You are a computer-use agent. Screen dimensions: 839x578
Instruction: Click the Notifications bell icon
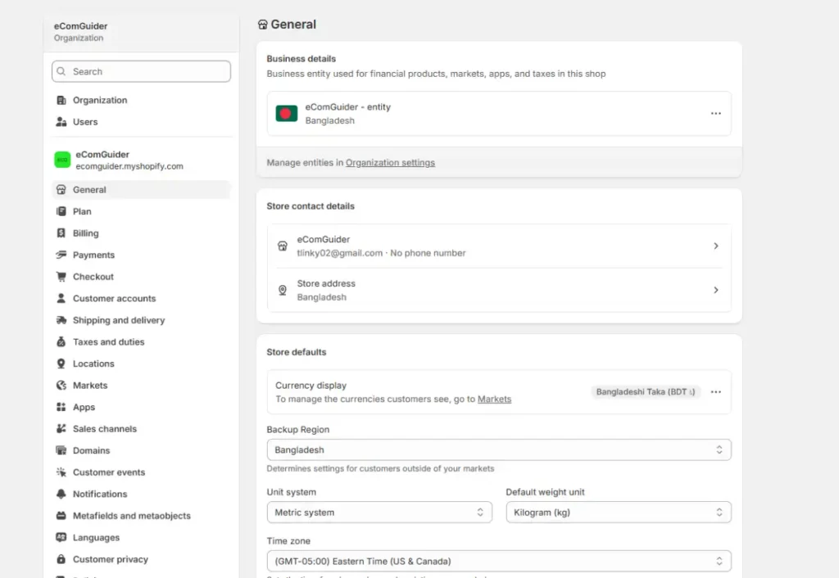click(61, 494)
